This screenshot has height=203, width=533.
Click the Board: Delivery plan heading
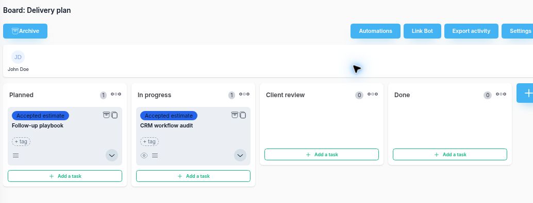click(37, 10)
